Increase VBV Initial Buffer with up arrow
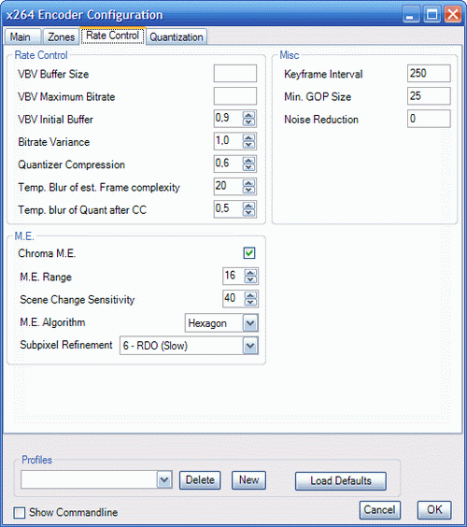467x527 pixels. tap(248, 115)
